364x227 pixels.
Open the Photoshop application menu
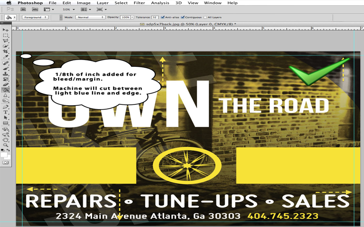pos(30,3)
